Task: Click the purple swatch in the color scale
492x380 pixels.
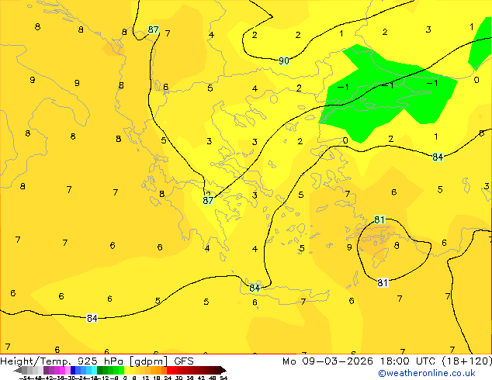Action: click(x=46, y=370)
